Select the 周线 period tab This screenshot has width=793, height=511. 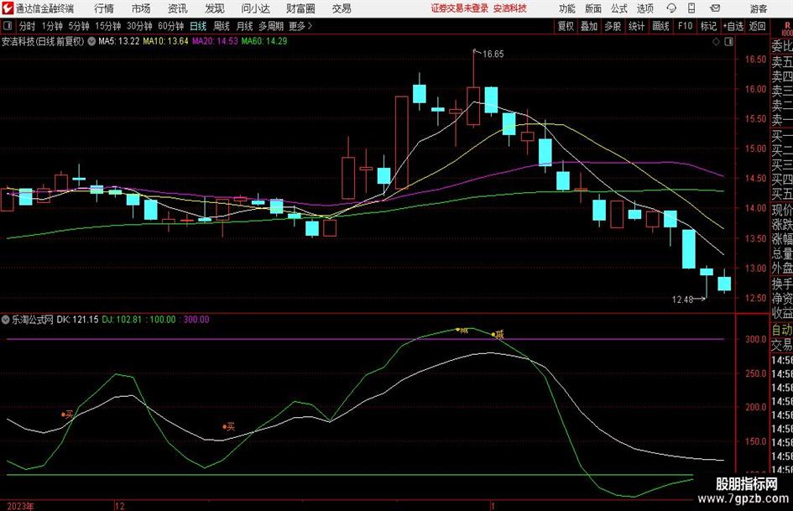click(222, 26)
